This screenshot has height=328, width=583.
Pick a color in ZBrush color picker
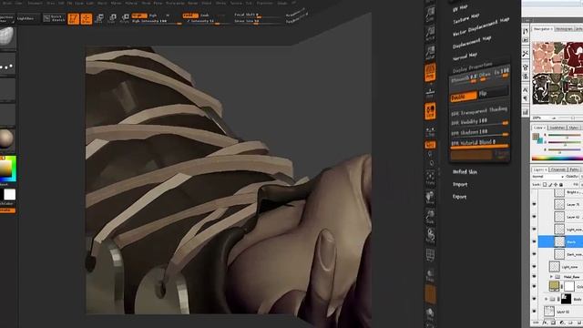tap(8, 169)
